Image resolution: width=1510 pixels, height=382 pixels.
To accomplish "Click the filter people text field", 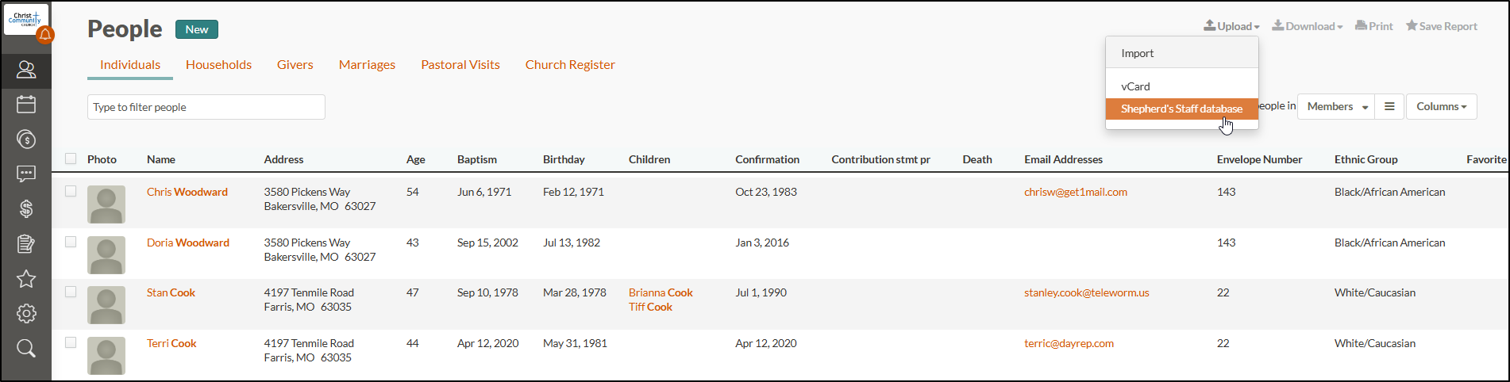I will [x=206, y=107].
